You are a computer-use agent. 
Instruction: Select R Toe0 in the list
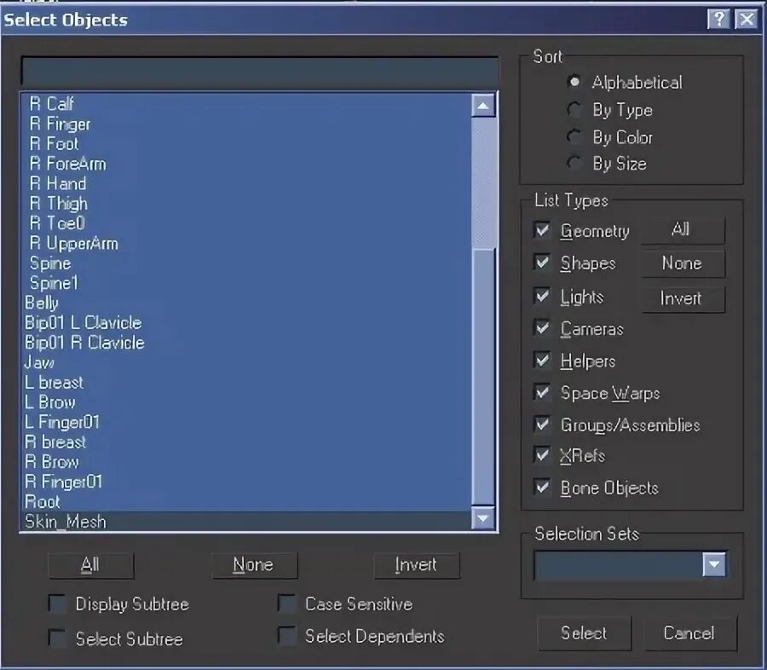click(x=246, y=223)
